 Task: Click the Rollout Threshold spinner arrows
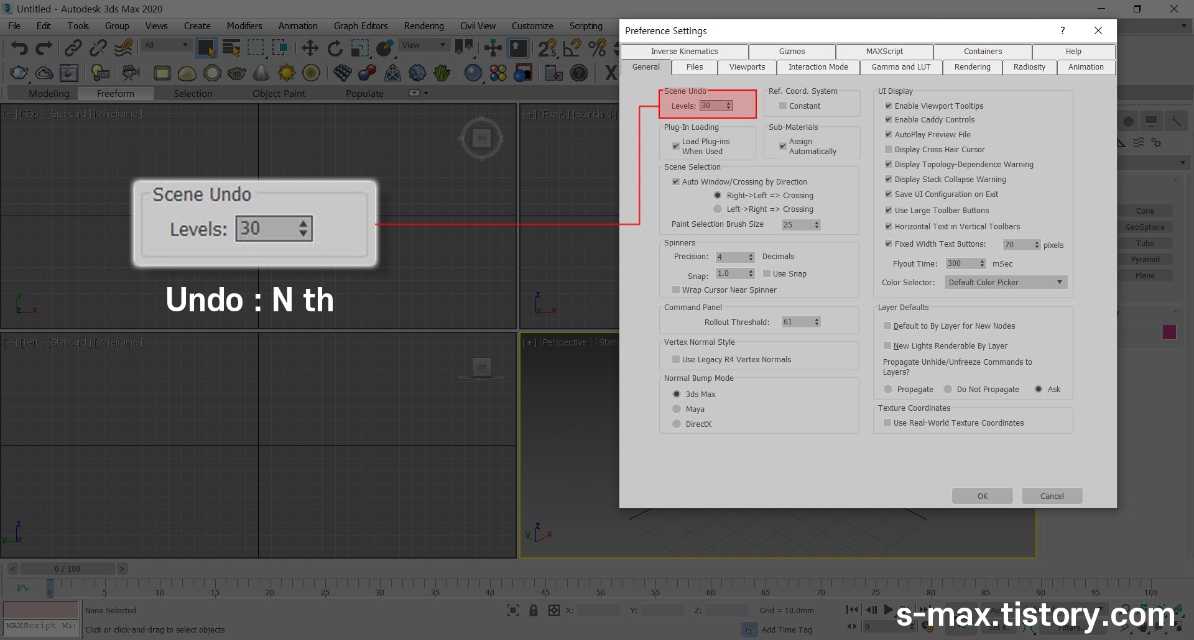[817, 322]
